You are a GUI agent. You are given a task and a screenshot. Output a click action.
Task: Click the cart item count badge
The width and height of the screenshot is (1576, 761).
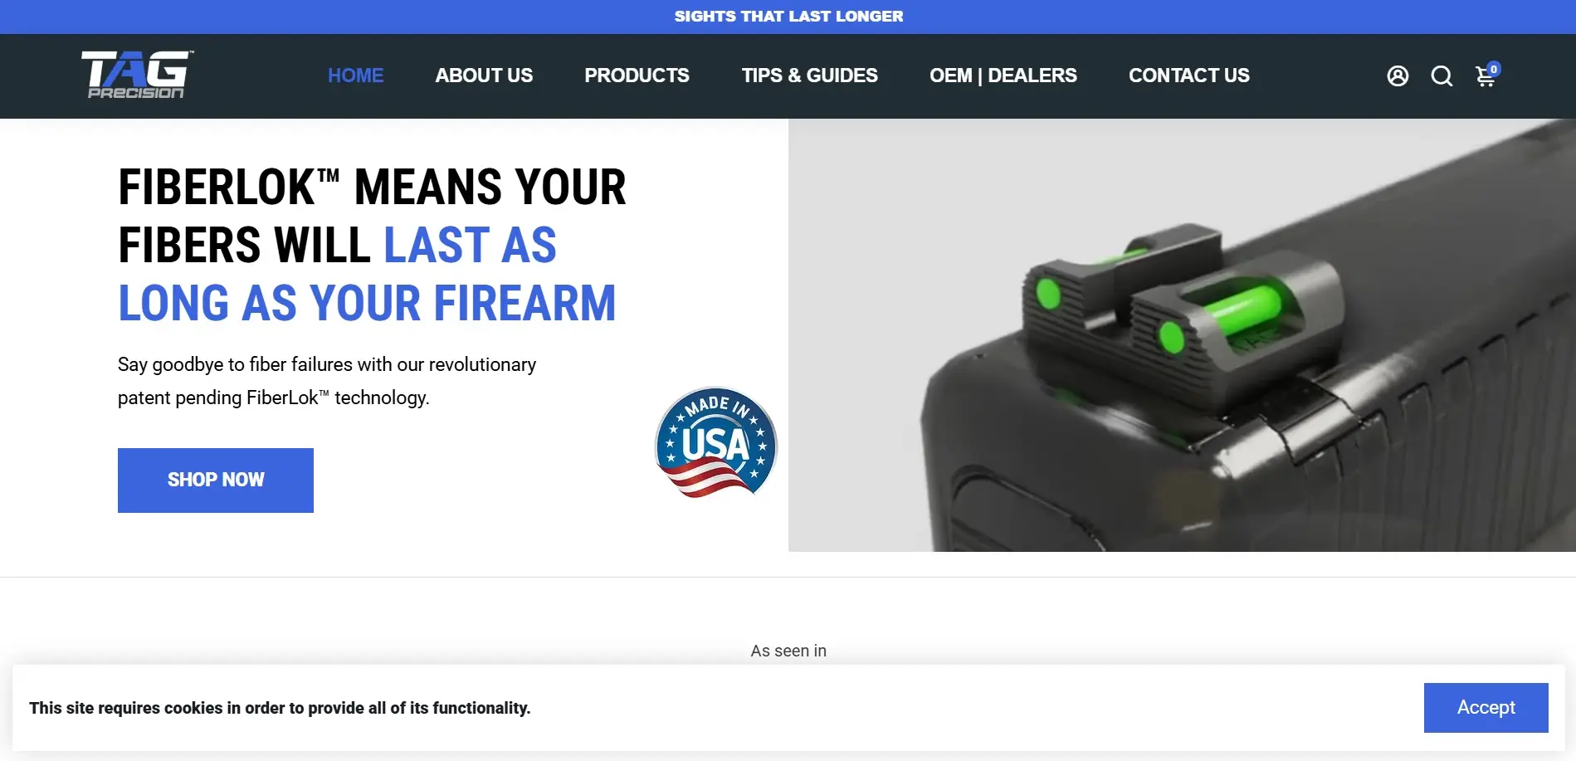(1494, 69)
